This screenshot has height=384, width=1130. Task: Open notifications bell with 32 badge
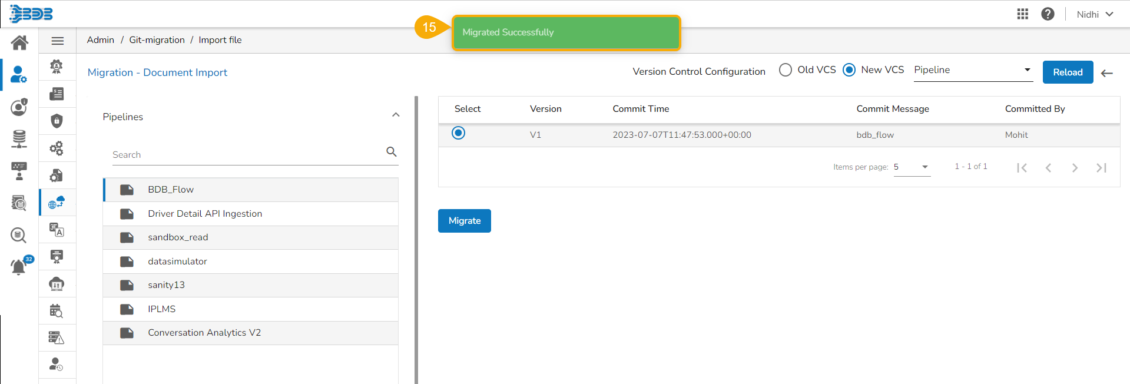tap(21, 266)
